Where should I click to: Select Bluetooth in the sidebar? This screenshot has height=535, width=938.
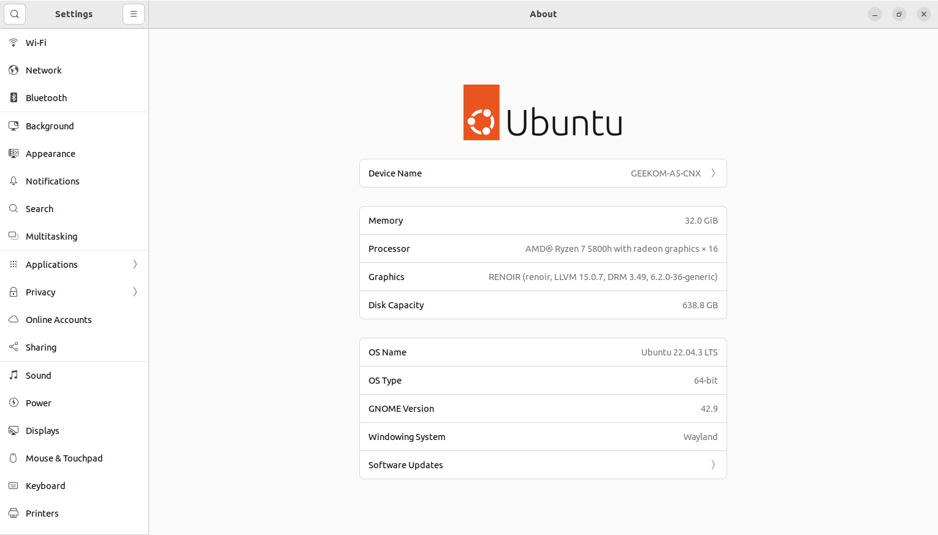click(x=74, y=97)
